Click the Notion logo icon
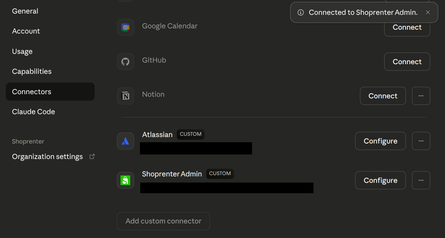 (x=125, y=96)
